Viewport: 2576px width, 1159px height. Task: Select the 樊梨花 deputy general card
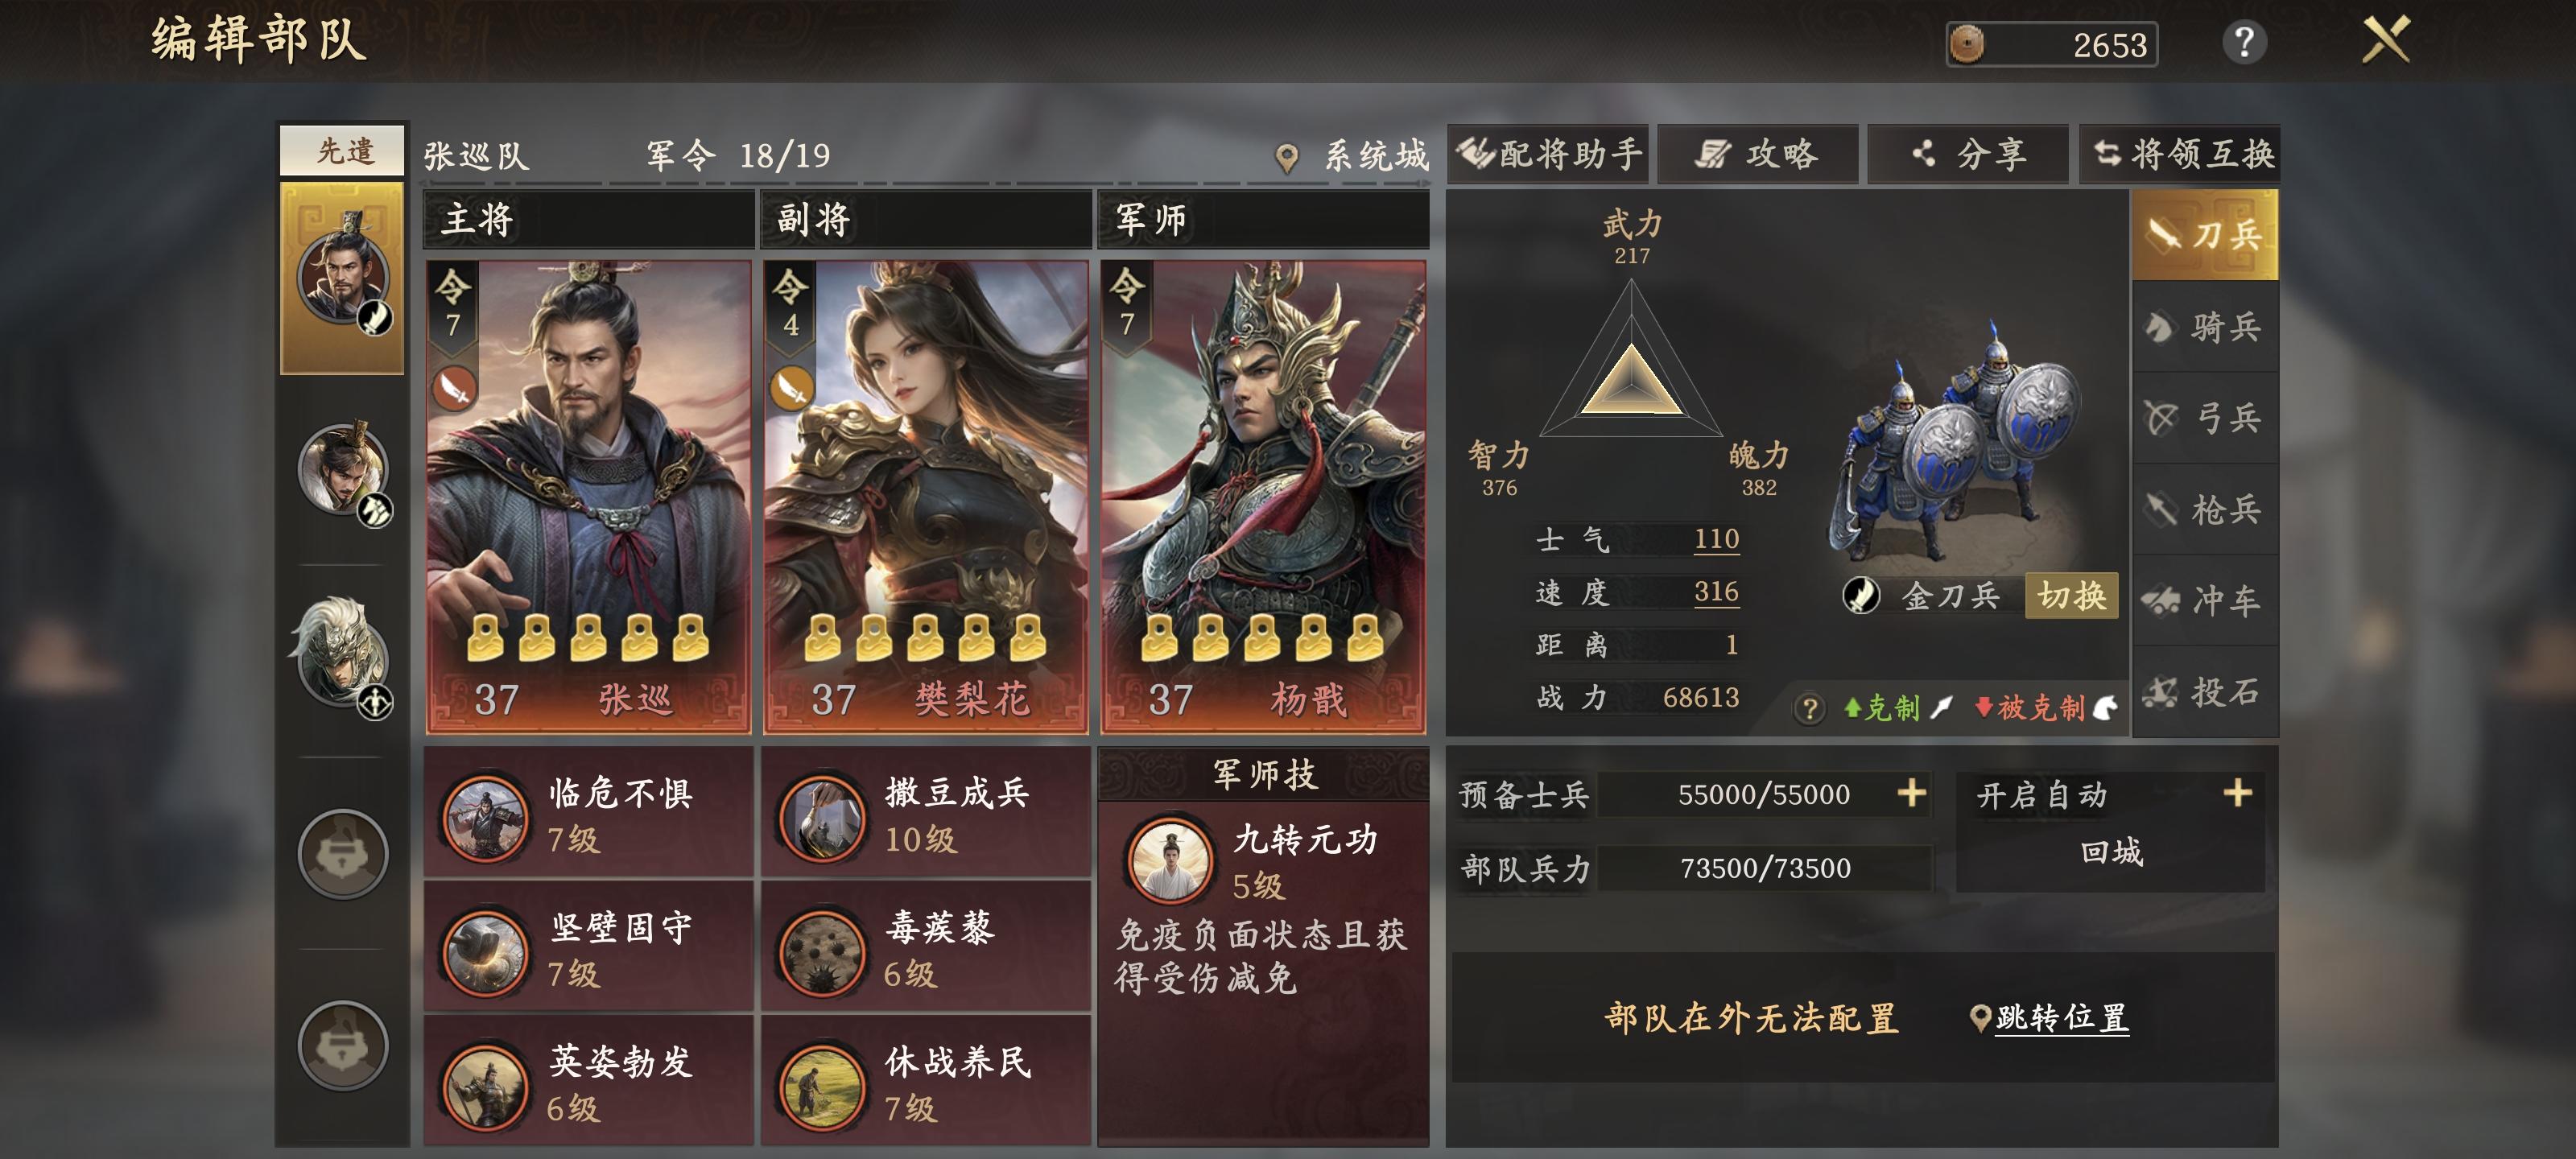tap(925, 497)
